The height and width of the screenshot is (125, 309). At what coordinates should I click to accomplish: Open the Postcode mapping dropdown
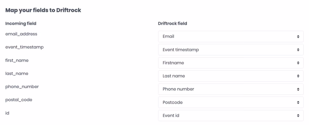231,102
